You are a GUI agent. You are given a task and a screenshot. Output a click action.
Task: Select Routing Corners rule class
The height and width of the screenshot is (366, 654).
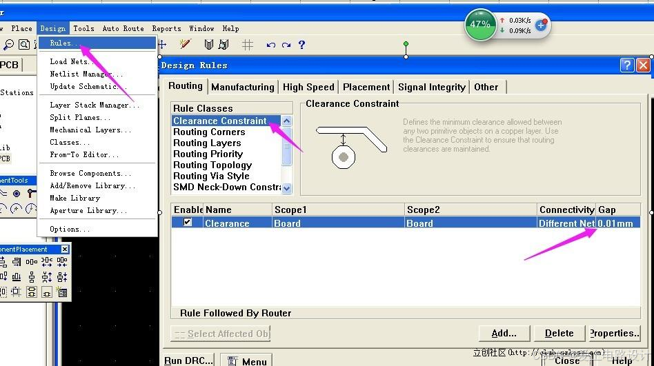pyautogui.click(x=227, y=132)
